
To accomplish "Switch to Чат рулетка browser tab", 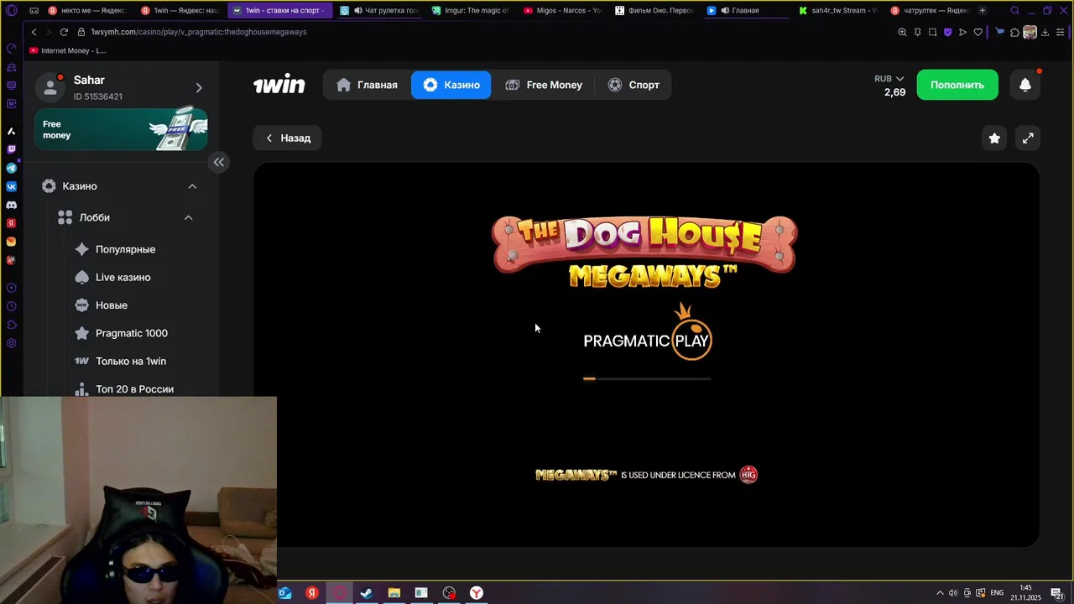I will [x=378, y=11].
